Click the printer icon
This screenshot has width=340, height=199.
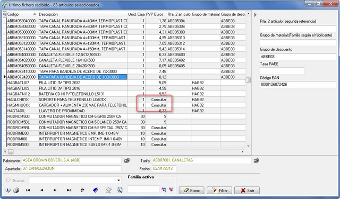coord(16,190)
